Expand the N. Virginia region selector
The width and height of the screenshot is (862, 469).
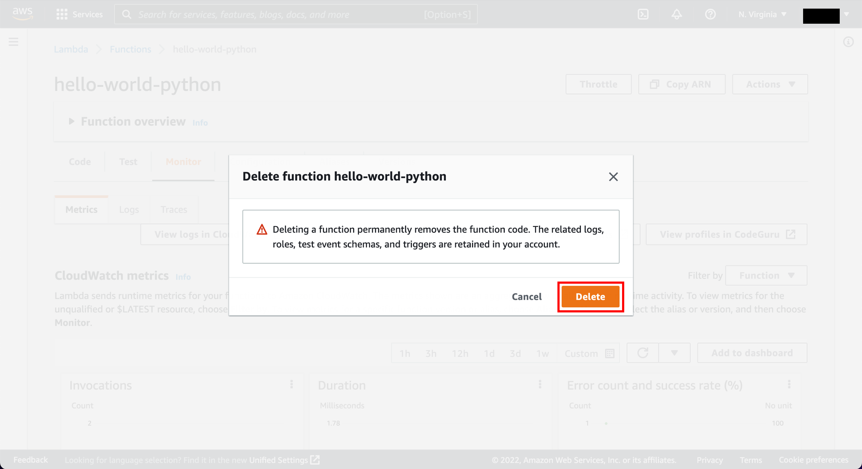761,14
